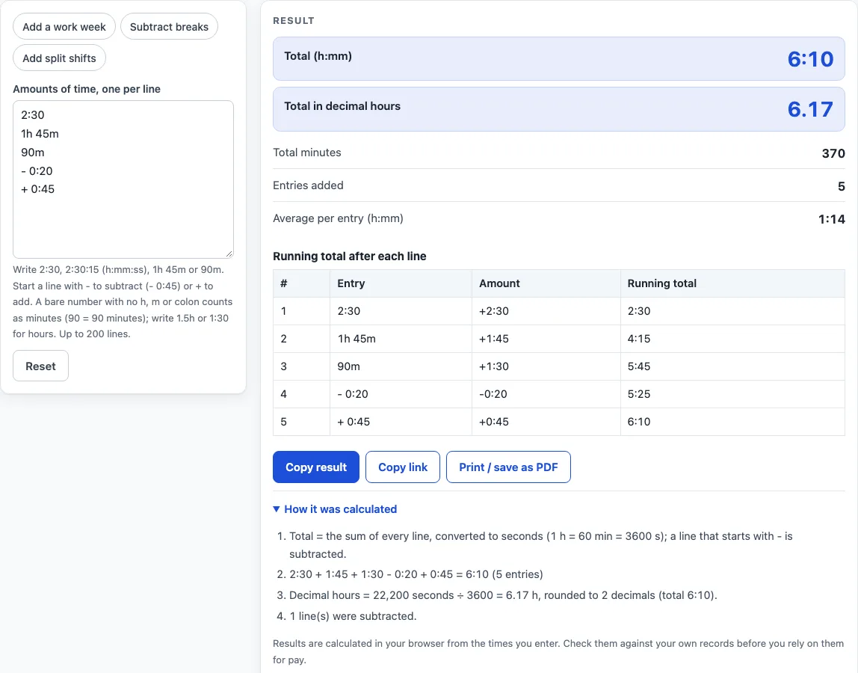Collapse the "How it was calculated" section
Viewport: 858px width, 673px height.
335,509
